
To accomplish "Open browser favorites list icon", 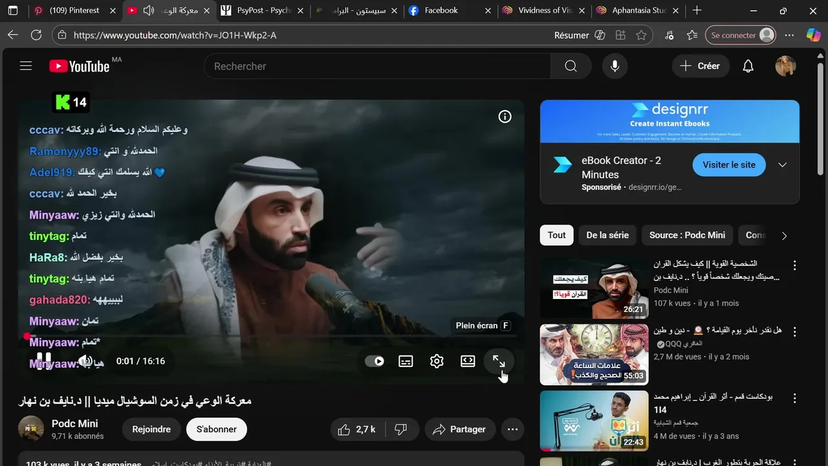I will [692, 36].
